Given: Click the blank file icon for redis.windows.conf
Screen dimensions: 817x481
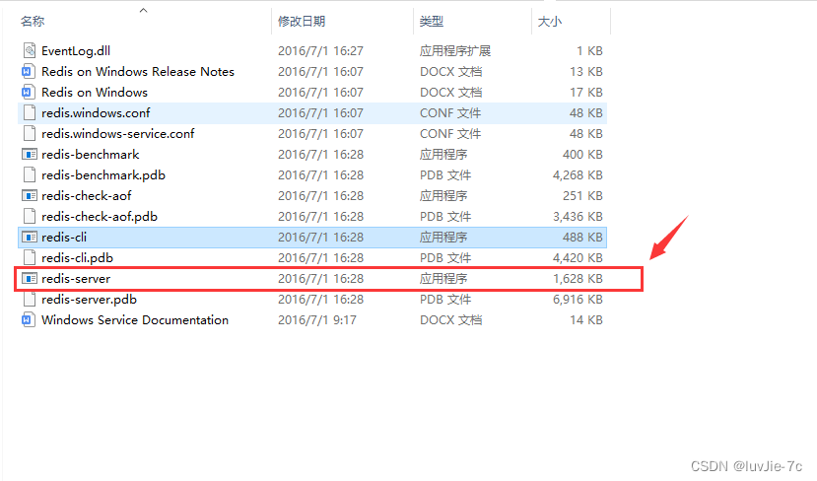Looking at the screenshot, I should point(30,112).
